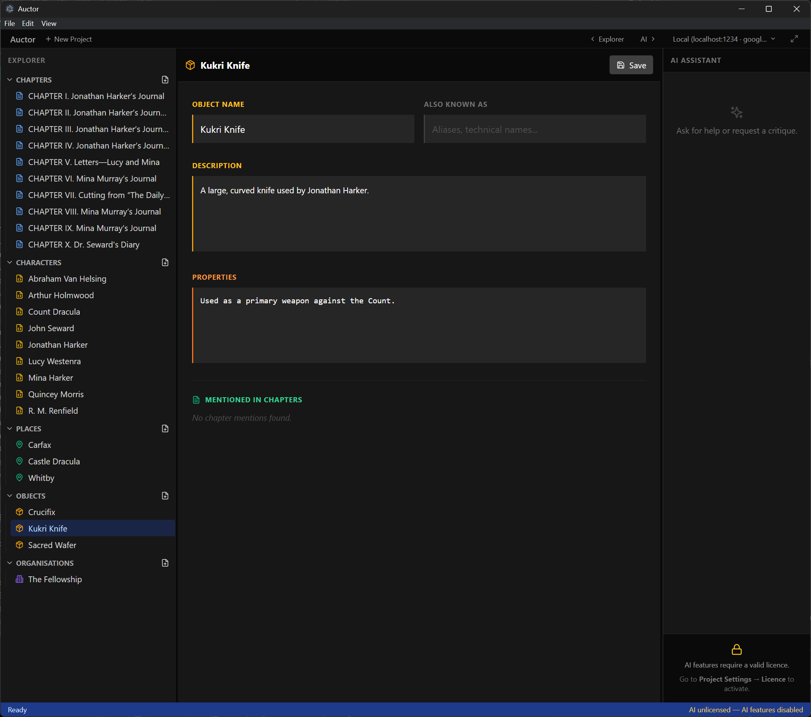Open the Local model provider dropdown
Viewport: 811px width, 717px height.
pyautogui.click(x=723, y=39)
